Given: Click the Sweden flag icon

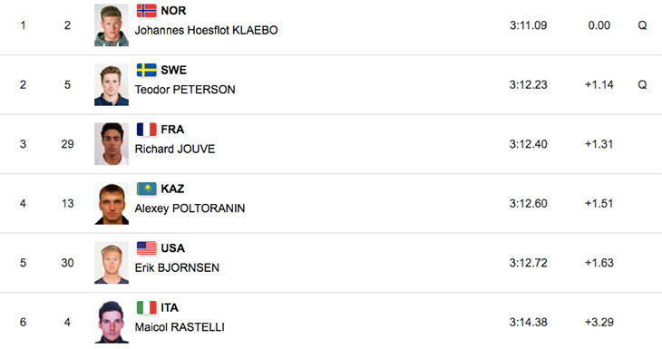Looking at the screenshot, I should tap(147, 70).
